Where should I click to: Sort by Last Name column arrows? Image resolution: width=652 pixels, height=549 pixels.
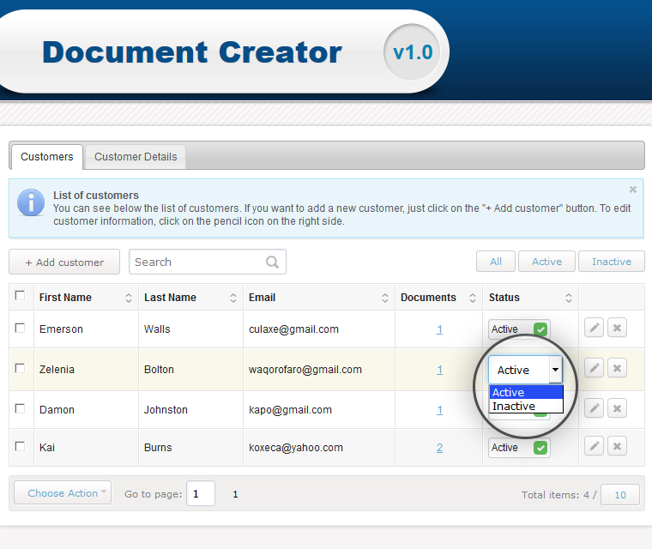pos(233,298)
